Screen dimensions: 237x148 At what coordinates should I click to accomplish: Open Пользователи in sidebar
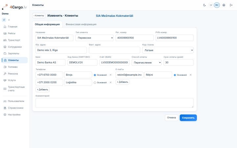click(15, 101)
